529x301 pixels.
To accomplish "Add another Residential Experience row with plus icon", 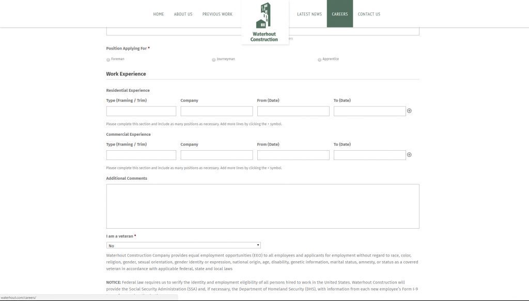I will click(x=409, y=111).
